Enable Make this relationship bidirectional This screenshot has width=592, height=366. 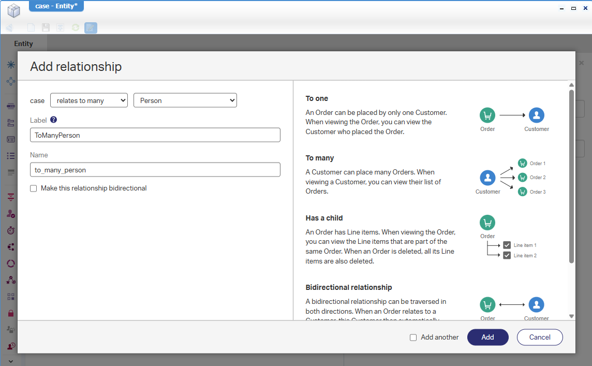pos(34,188)
